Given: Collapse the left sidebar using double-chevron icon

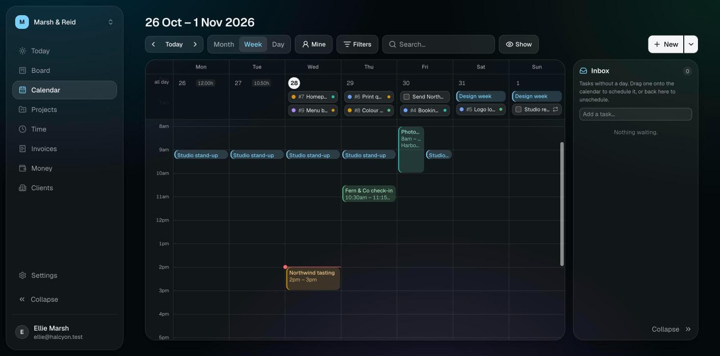Looking at the screenshot, I should [22, 299].
